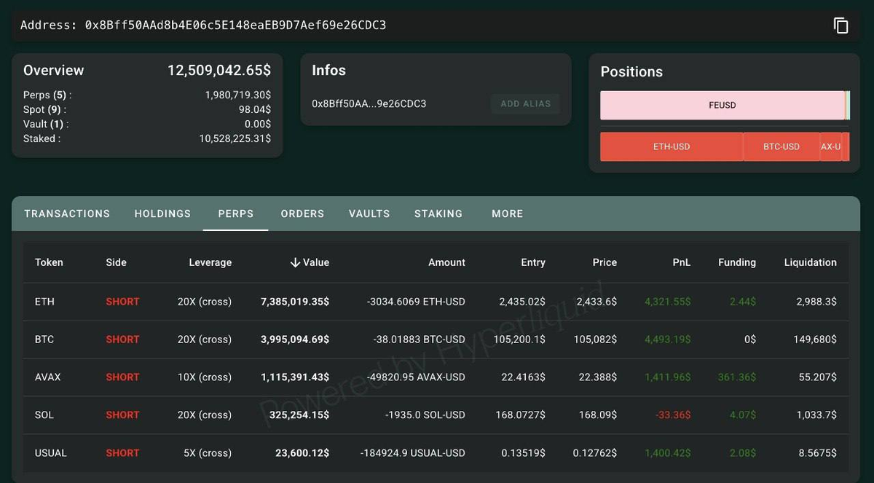Open the HOLDINGS tab
The height and width of the screenshot is (483, 874).
click(162, 213)
